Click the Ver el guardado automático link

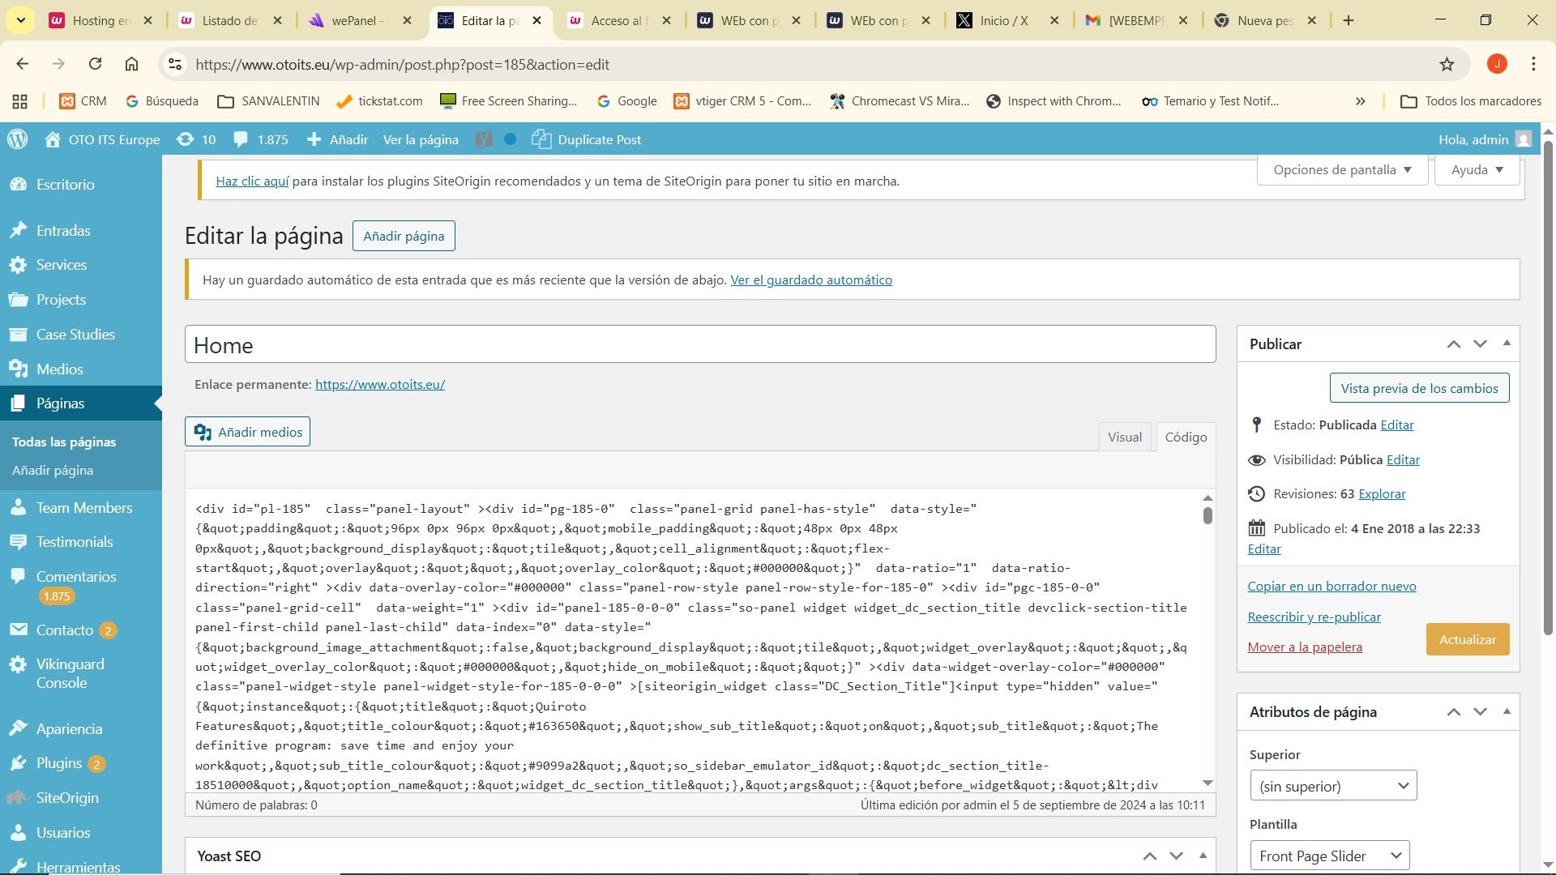point(811,280)
